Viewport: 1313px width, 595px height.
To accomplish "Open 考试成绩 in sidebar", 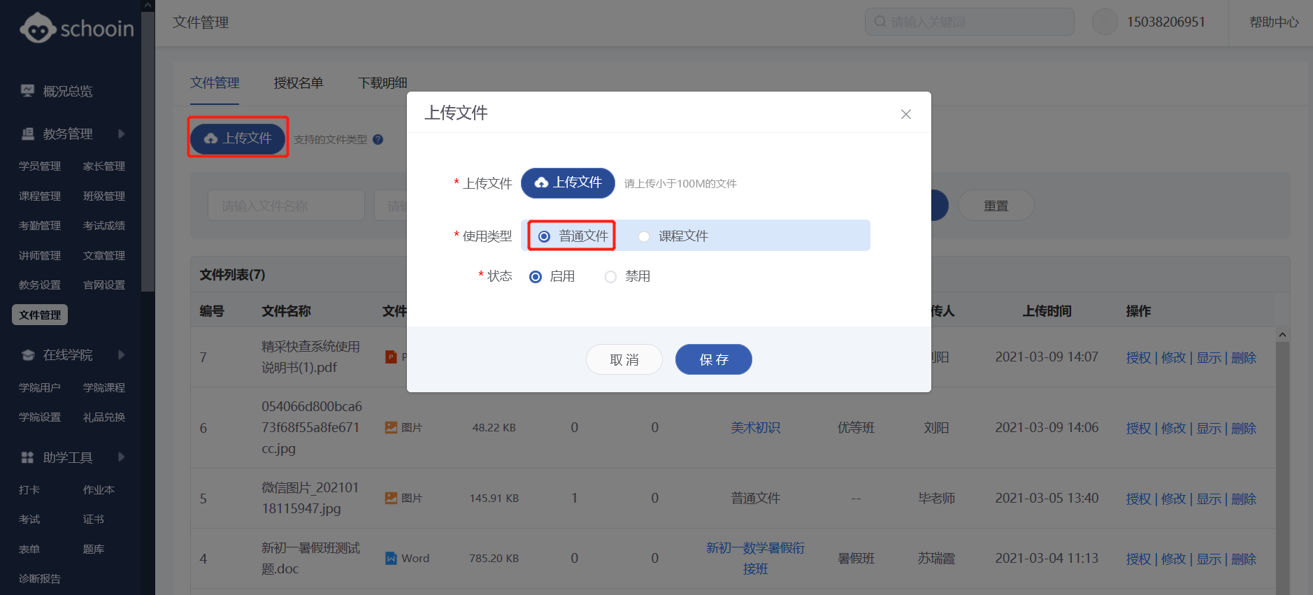I will (104, 226).
